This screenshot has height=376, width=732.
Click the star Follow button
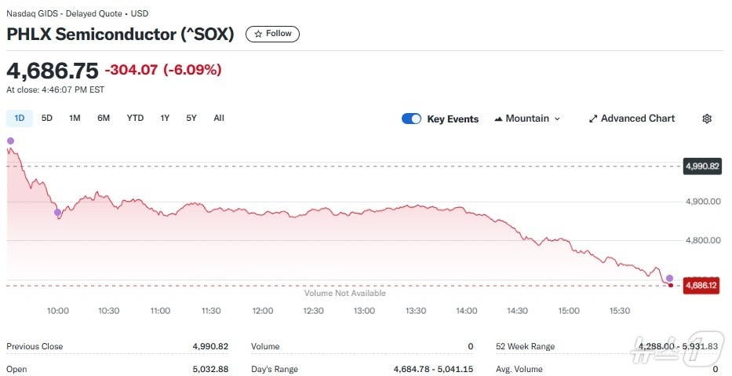click(272, 34)
